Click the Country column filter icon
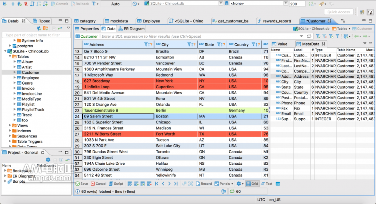The width and height of the screenshot is (376, 204). point(253,44)
